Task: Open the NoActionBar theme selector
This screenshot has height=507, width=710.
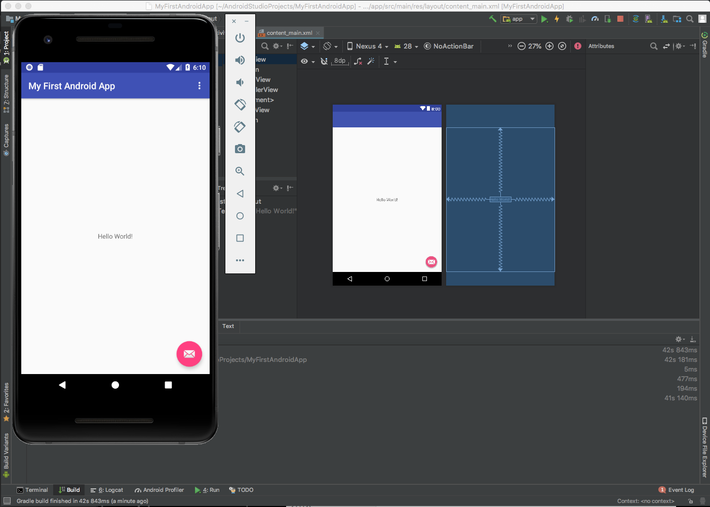Action: tap(449, 46)
